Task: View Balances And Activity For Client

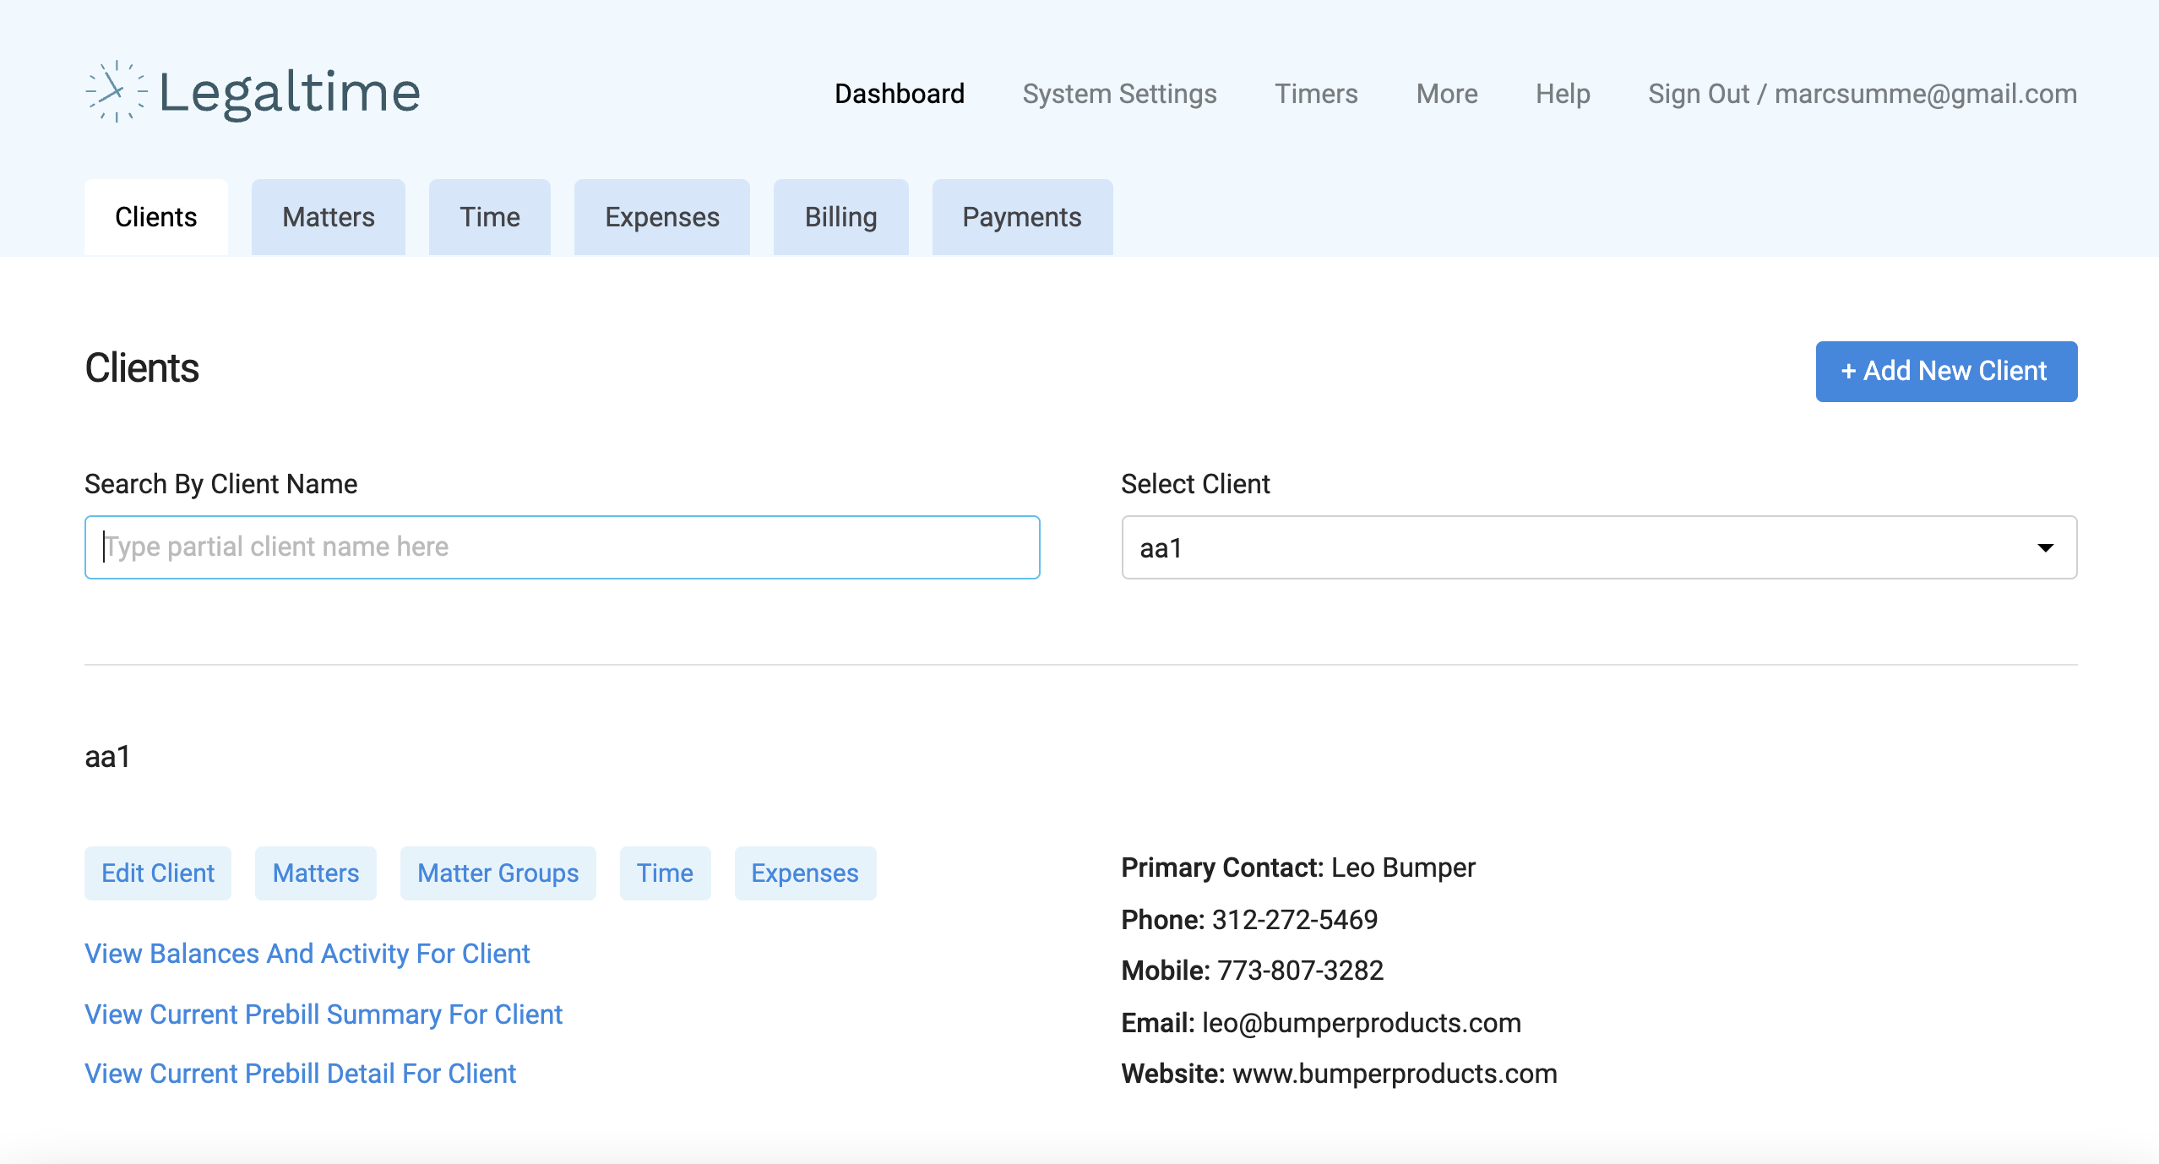Action: click(x=307, y=954)
